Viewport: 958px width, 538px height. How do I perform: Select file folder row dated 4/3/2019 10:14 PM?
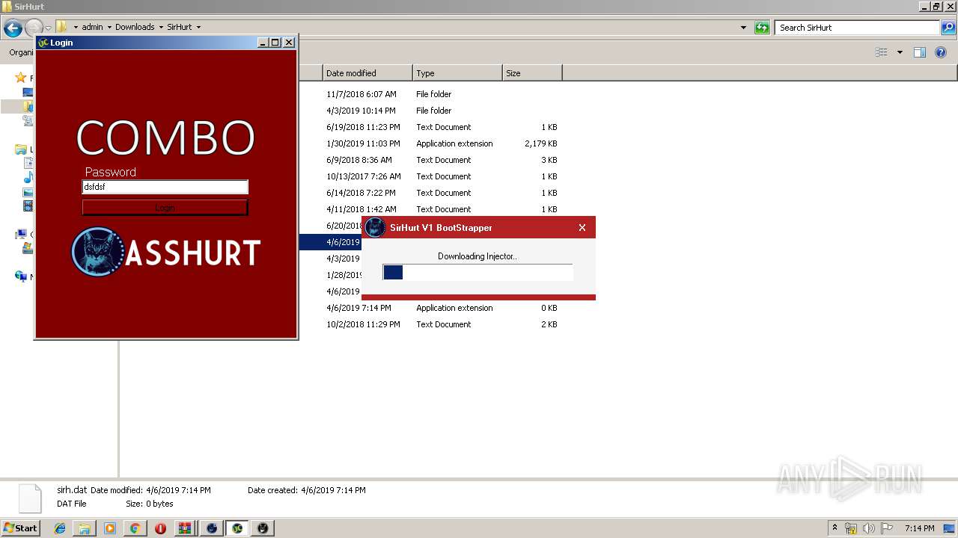pyautogui.click(x=442, y=111)
